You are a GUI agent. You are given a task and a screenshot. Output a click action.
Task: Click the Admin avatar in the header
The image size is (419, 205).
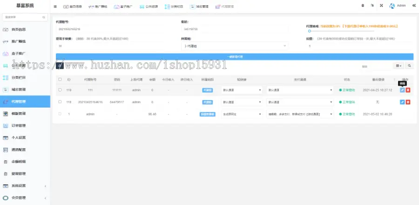tap(392, 6)
